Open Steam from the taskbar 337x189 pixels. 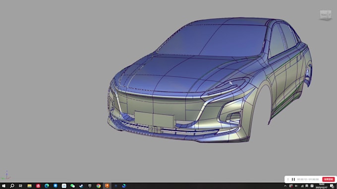point(81,186)
